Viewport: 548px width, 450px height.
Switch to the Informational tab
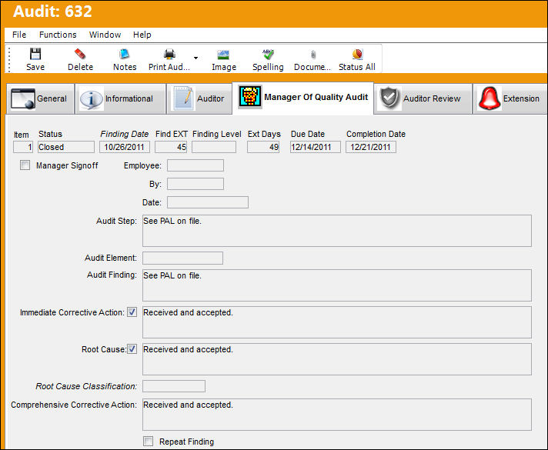[x=121, y=99]
